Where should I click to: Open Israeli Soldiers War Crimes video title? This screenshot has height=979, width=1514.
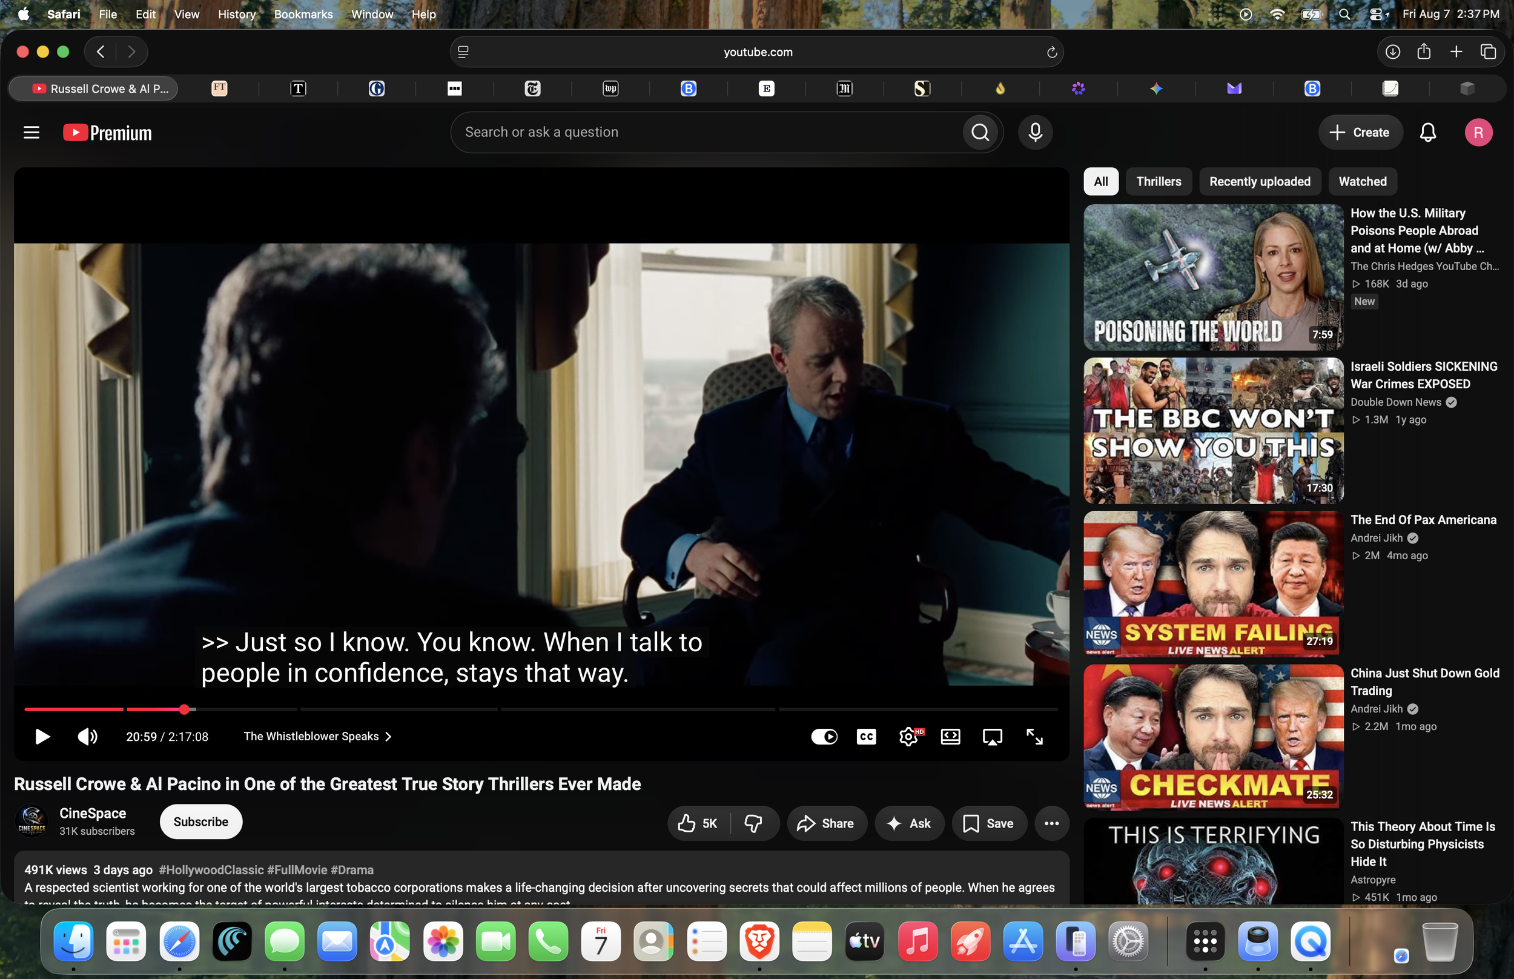pos(1424,375)
